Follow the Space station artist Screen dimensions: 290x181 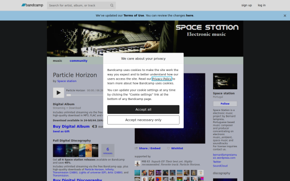tap(225, 104)
